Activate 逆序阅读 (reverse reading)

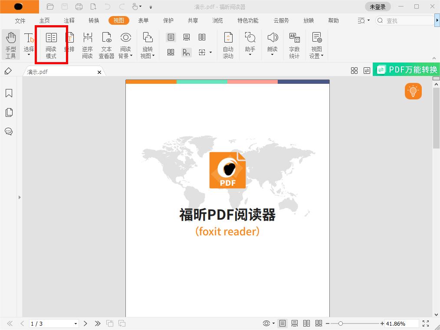point(87,44)
